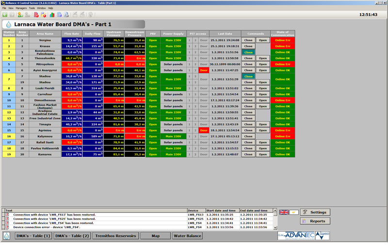Screen dimensions: 388x245
Task: Click the bar chart trends toolbar icon
Action: point(52,15)
